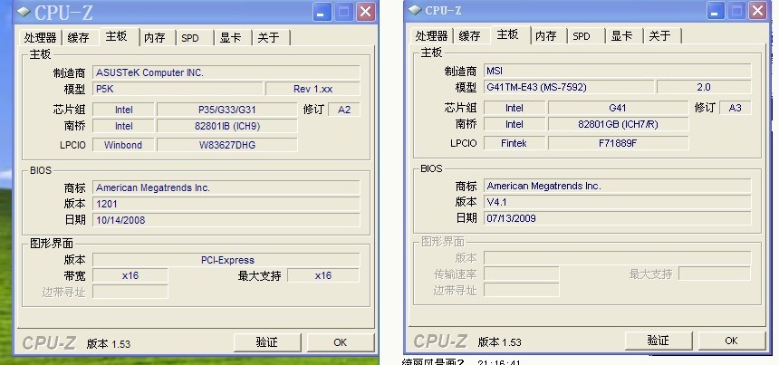Click the A3 revision value

pos(736,108)
